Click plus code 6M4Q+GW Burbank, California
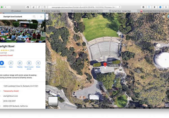This screenshot has height=118, width=169. pyautogui.click(x=15, y=106)
